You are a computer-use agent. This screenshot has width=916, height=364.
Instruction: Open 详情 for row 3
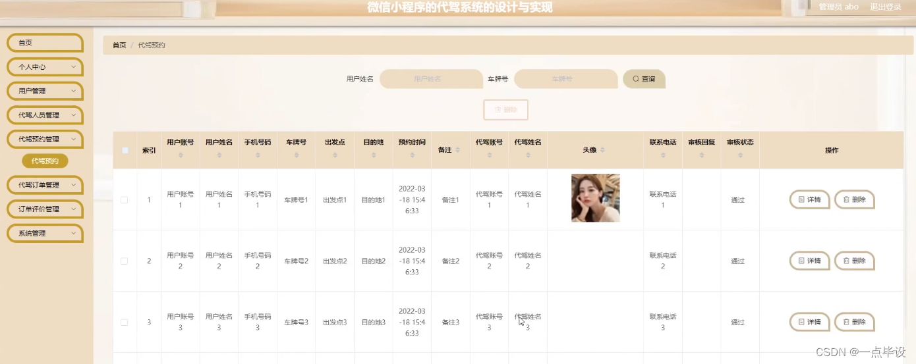point(809,322)
